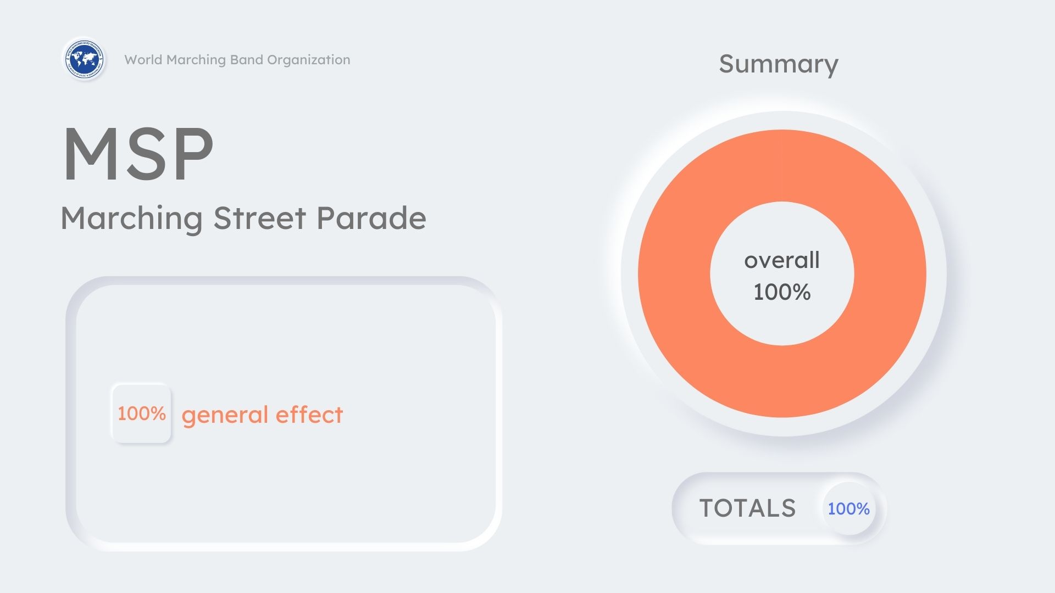Click the TOTALS label
Viewport: 1055px width, 593px height.
pos(747,508)
